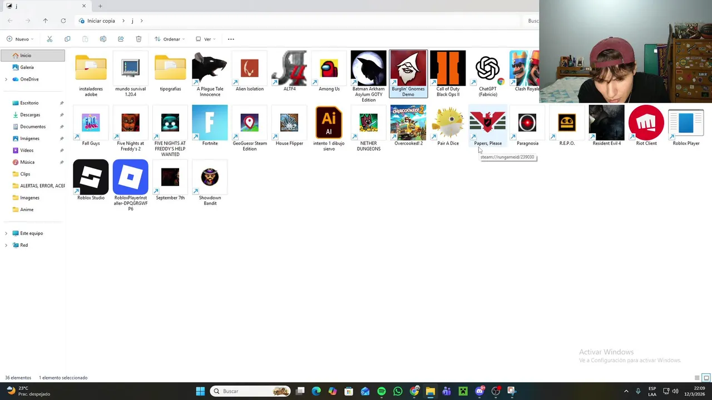Expand Este equipo in the sidebar
The height and width of the screenshot is (400, 712).
6,233
